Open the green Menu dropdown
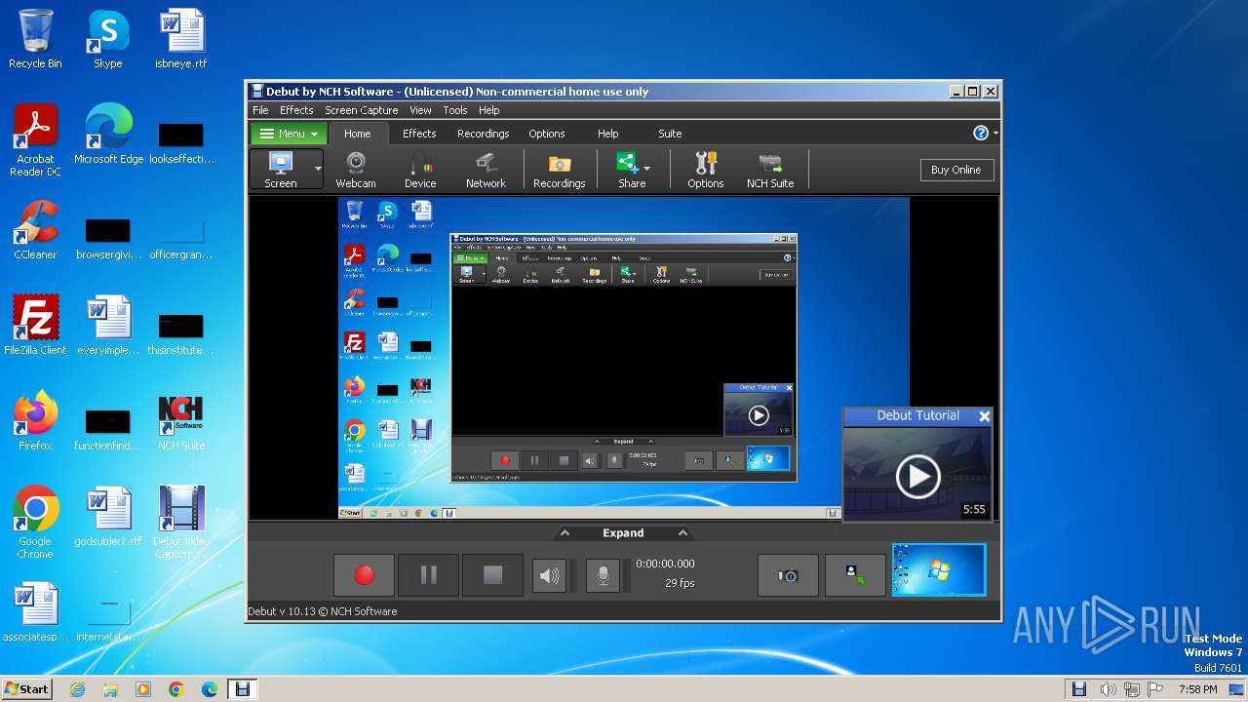 (x=290, y=134)
